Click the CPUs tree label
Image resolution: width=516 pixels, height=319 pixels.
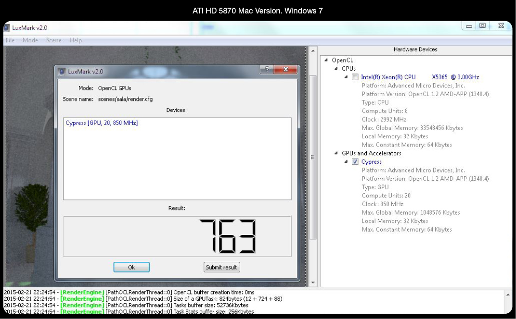point(348,69)
